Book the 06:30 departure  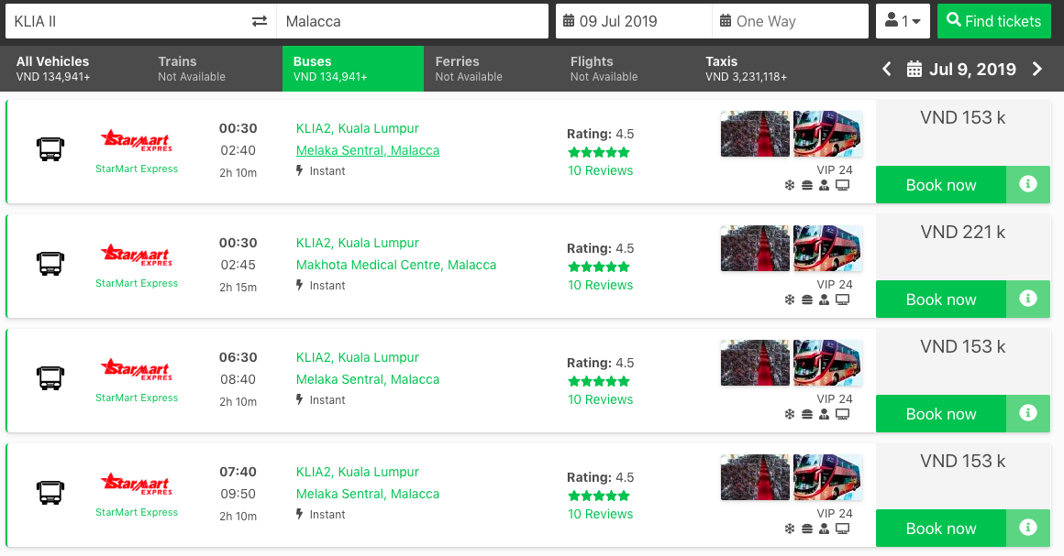[x=941, y=414]
